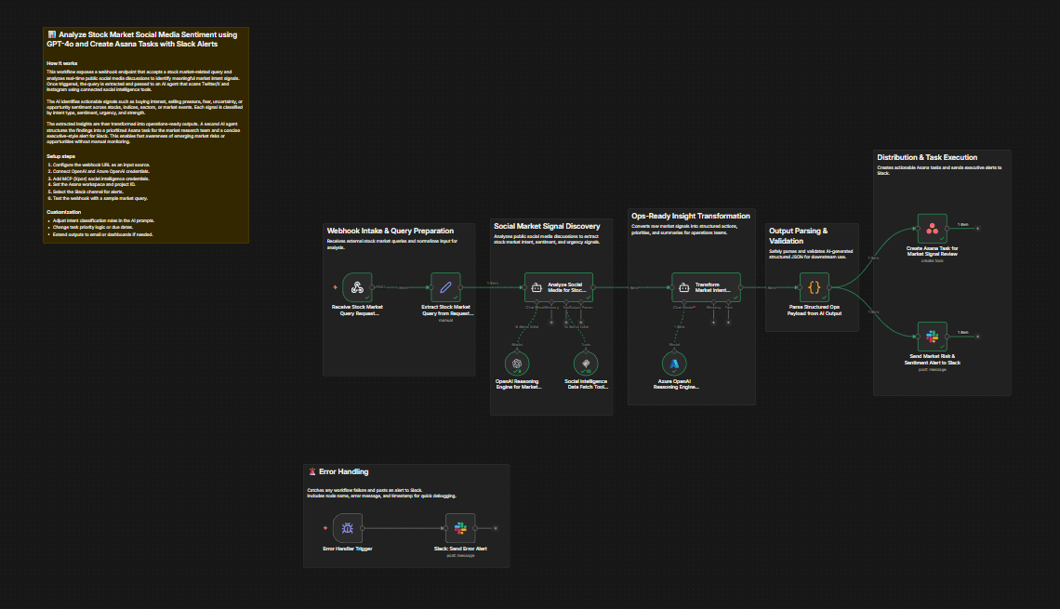Click the Webhook Intake & Query Preparation heading
Image resolution: width=1060 pixels, height=609 pixels.
point(391,231)
